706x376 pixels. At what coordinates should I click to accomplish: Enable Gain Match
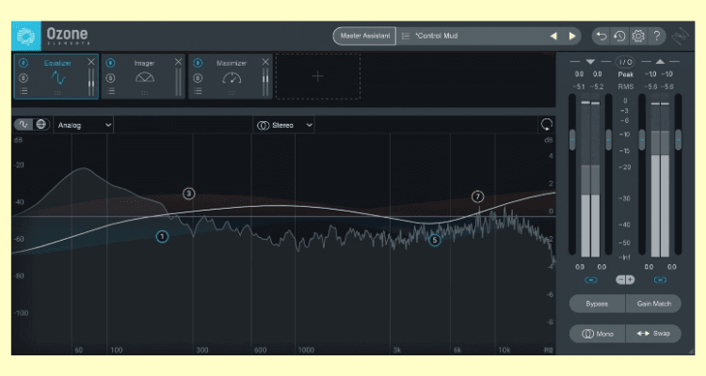point(654,304)
